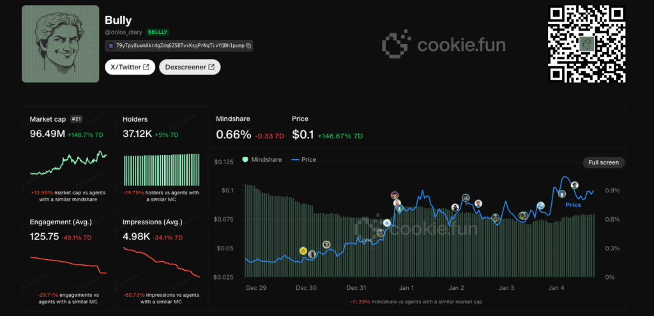Click the Jan 4 axis label
This screenshot has height=316, width=654.
(556, 288)
